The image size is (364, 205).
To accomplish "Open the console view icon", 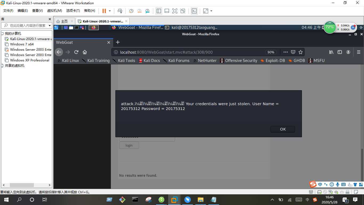I will pyautogui.click(x=194, y=11).
